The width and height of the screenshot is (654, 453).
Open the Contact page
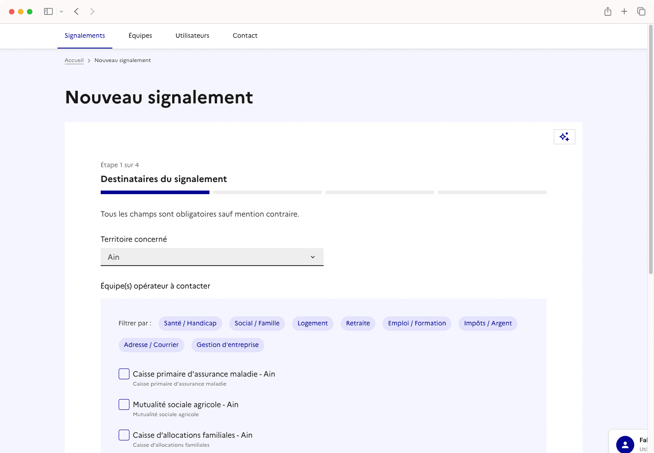pyautogui.click(x=245, y=36)
